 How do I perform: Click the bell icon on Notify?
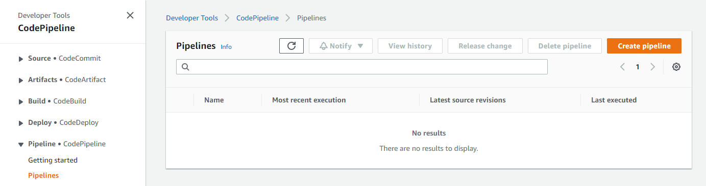(323, 46)
